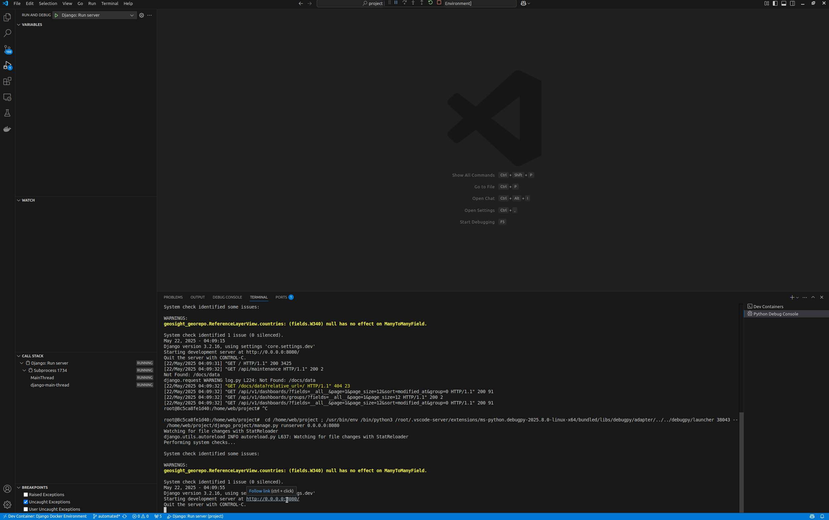The image size is (829, 520).
Task: Disable Uncaught Exceptions breakpoint
Action: tap(26, 502)
